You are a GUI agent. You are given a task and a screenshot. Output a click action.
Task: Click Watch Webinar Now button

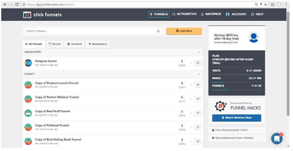[x=237, y=118]
